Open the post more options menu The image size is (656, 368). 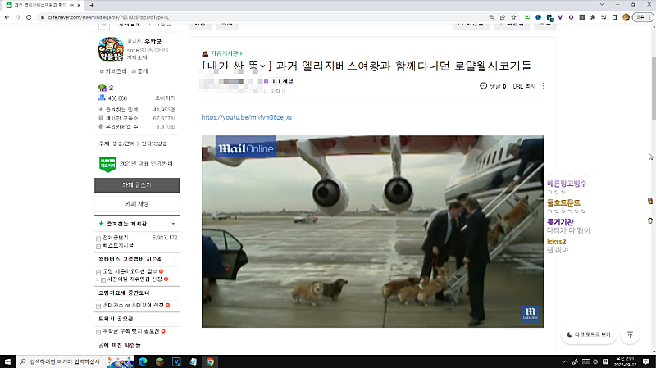coord(544,86)
